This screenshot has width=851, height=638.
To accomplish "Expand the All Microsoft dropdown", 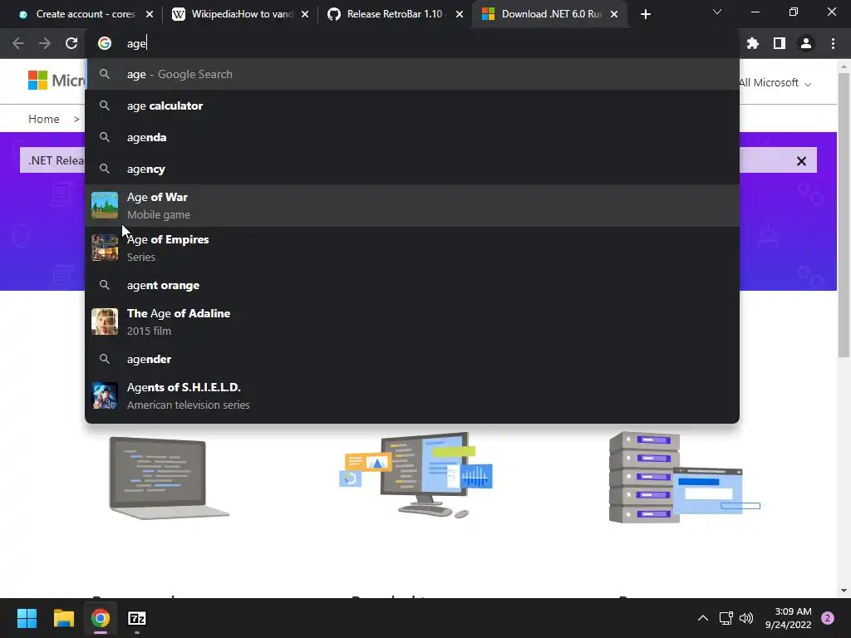I will tap(775, 83).
